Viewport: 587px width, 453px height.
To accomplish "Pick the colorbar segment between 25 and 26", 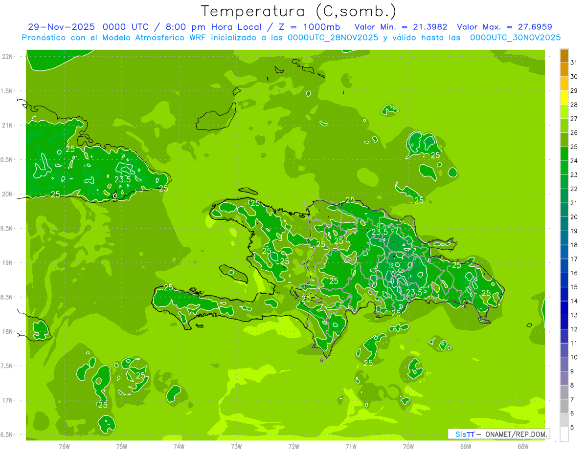I will click(x=564, y=140).
